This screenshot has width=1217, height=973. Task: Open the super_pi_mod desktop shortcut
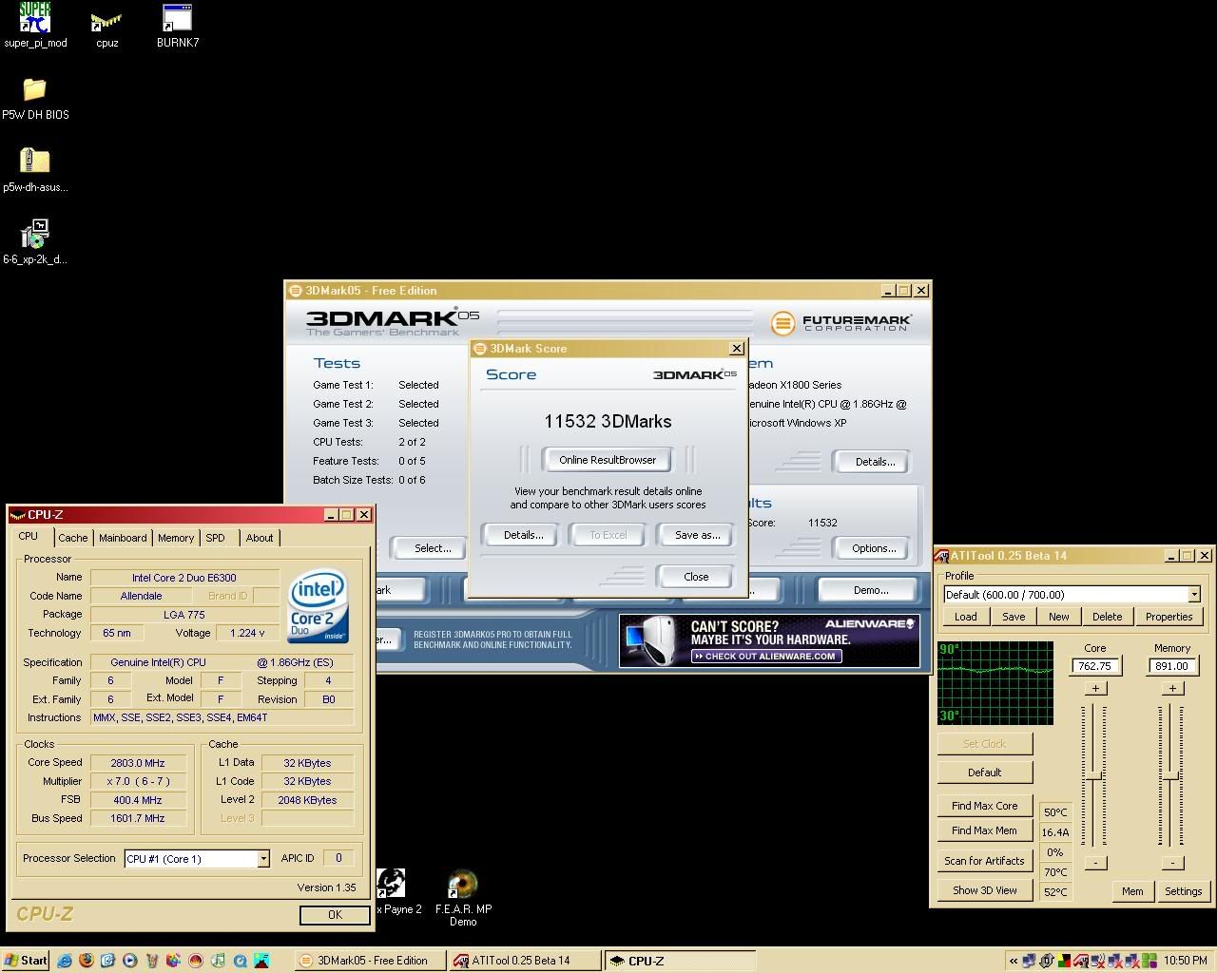[x=35, y=26]
